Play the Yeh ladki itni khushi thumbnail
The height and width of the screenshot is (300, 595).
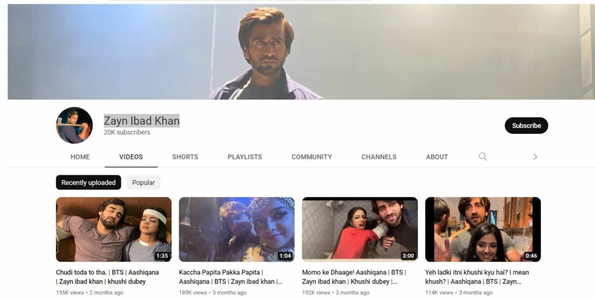click(483, 229)
